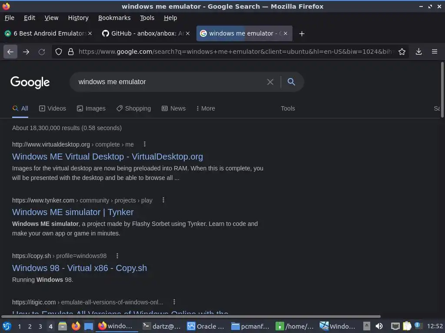Open options for the virtualdesktop.org result

[145, 144]
